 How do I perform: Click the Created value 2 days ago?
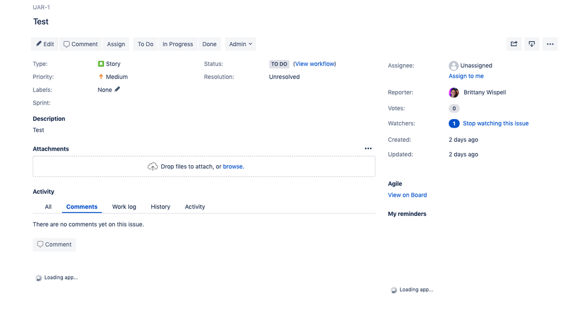point(464,140)
